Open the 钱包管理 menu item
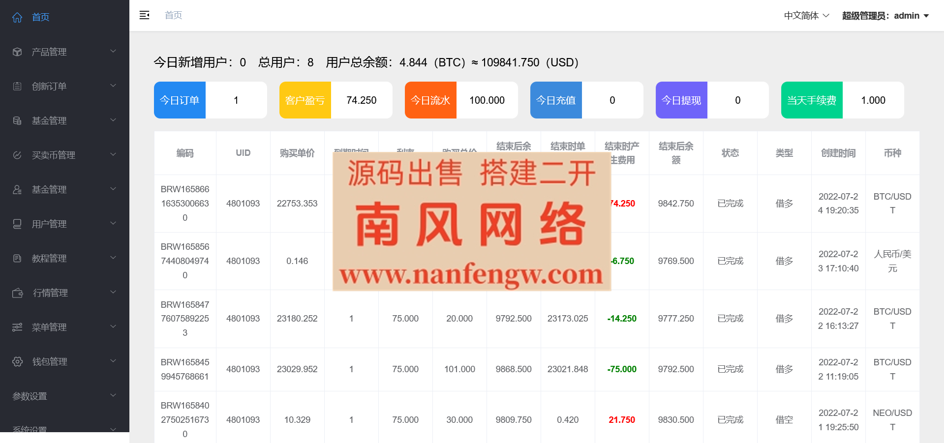Screen dimensions: 944x443 [50, 362]
